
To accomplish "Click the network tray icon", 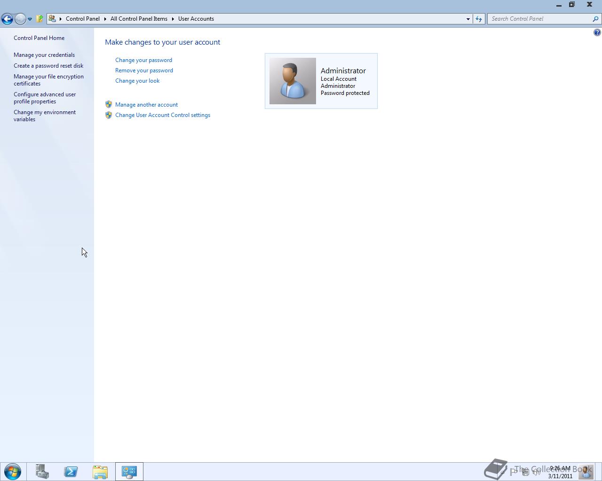I will (x=525, y=472).
